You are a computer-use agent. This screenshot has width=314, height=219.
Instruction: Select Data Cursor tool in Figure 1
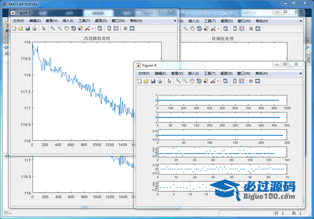80,28
